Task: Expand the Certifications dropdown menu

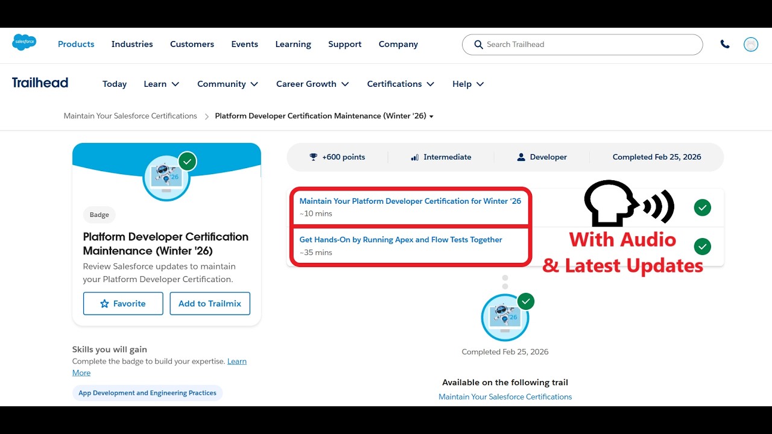Action: pyautogui.click(x=400, y=84)
